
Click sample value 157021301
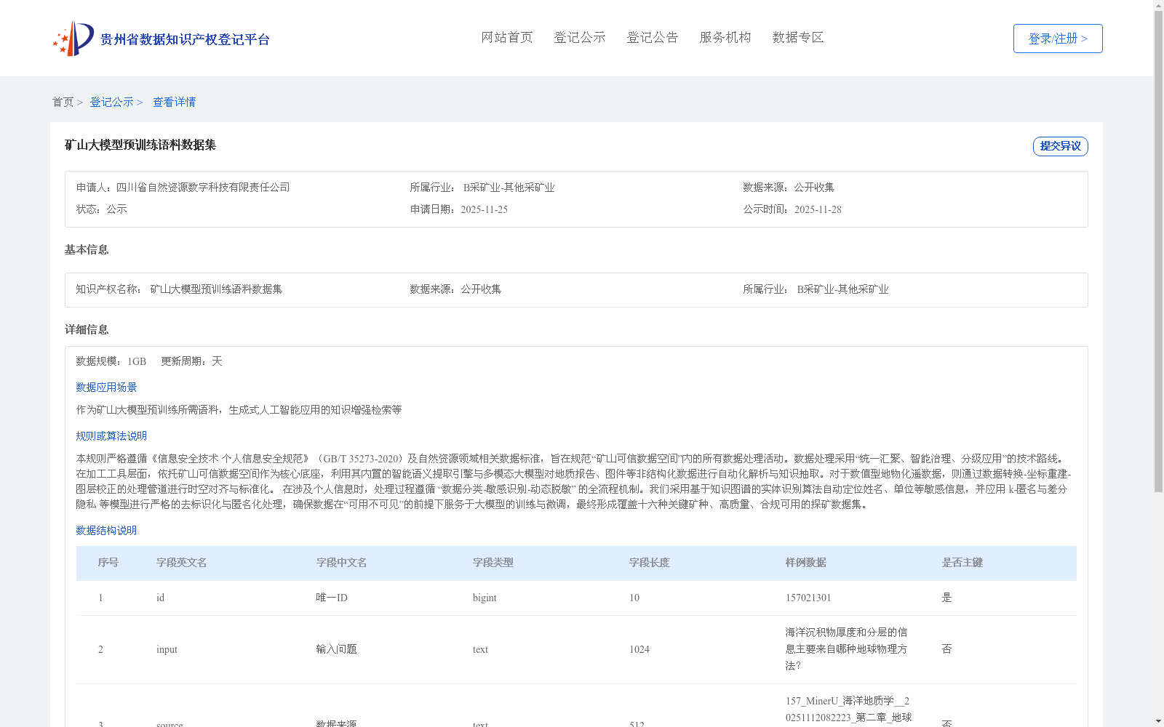[808, 598]
